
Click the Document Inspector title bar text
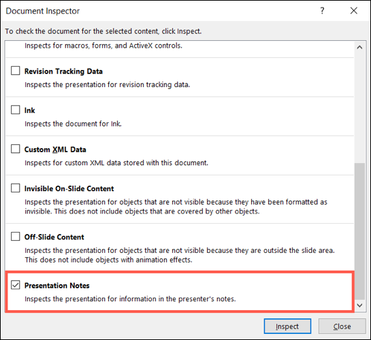(x=43, y=11)
